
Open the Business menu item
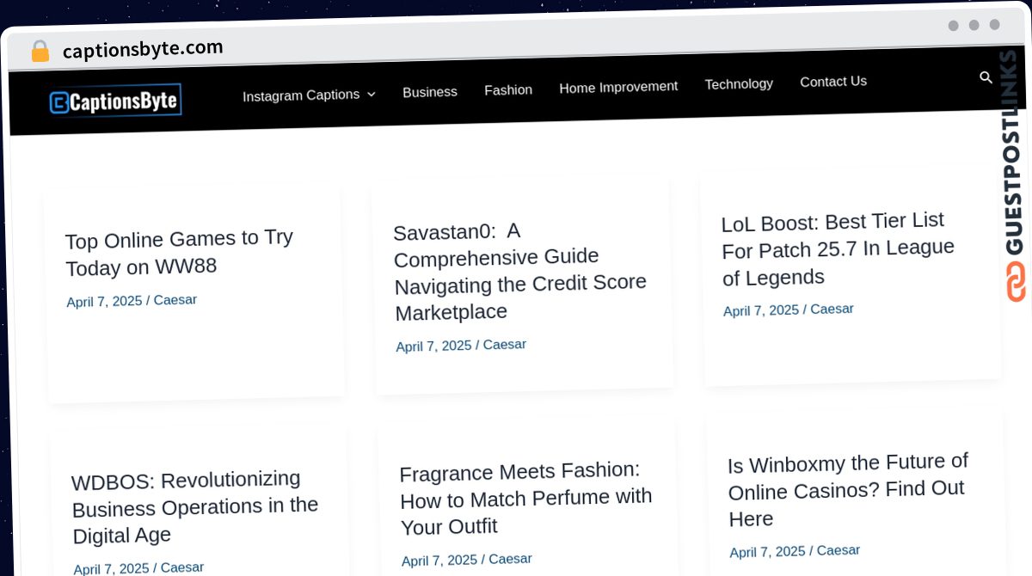(x=430, y=92)
